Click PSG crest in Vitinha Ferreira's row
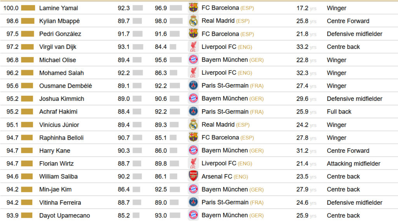Image resolution: width=398 pixels, height=221 pixels. (x=193, y=202)
